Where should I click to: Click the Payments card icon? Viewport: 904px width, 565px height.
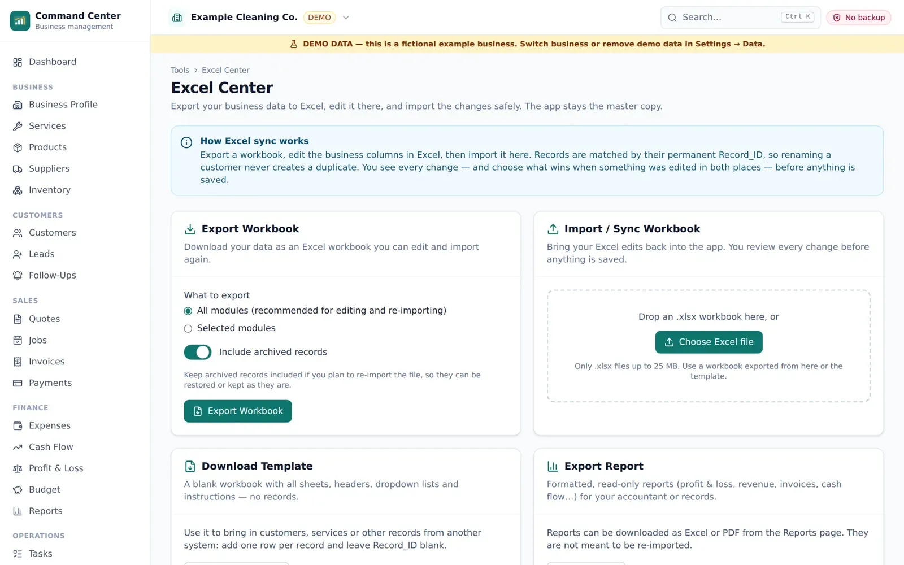point(18,383)
